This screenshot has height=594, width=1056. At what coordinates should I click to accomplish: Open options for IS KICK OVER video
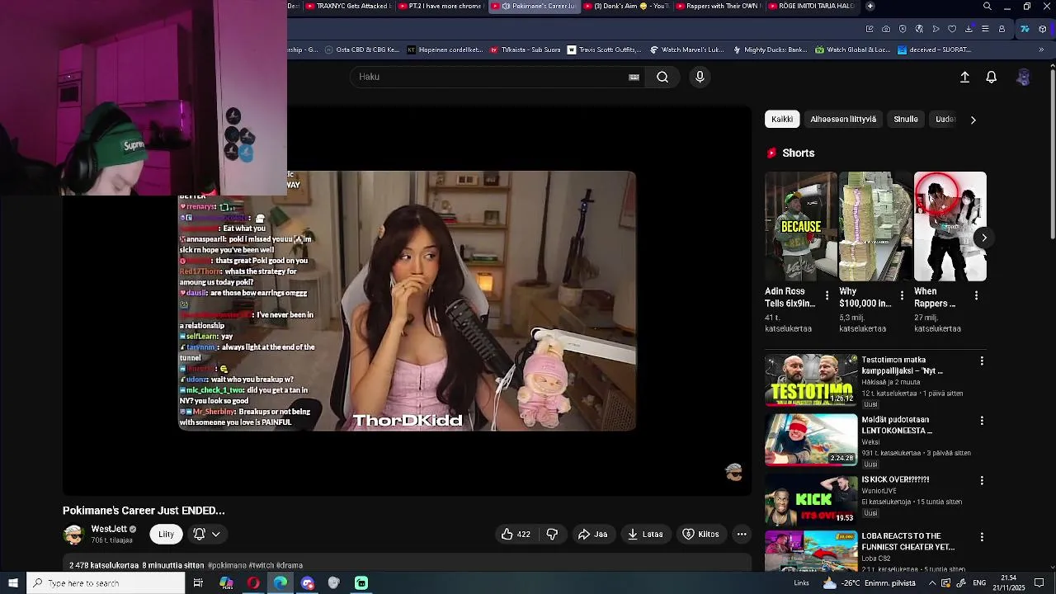click(x=982, y=480)
